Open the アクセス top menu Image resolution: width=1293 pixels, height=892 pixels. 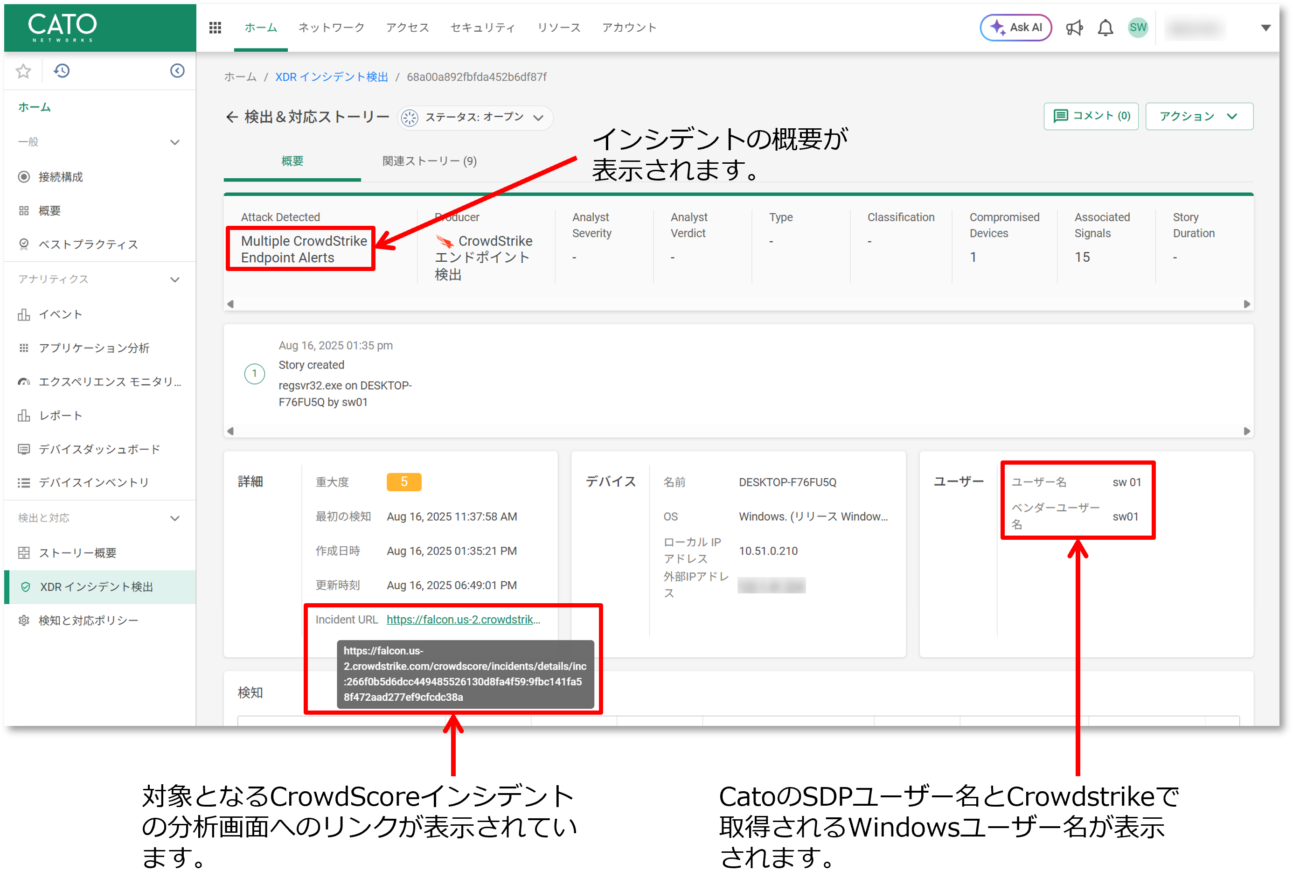pyautogui.click(x=407, y=28)
